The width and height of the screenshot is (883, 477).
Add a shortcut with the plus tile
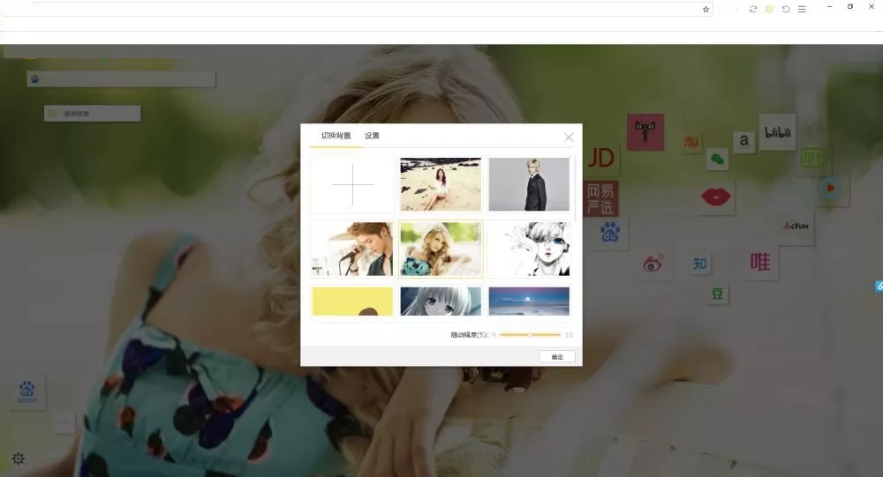point(64,422)
